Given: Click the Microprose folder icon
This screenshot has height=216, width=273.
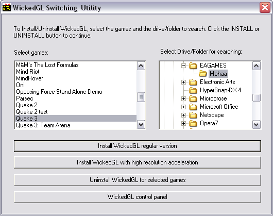Looking at the screenshot, I should point(193,98).
